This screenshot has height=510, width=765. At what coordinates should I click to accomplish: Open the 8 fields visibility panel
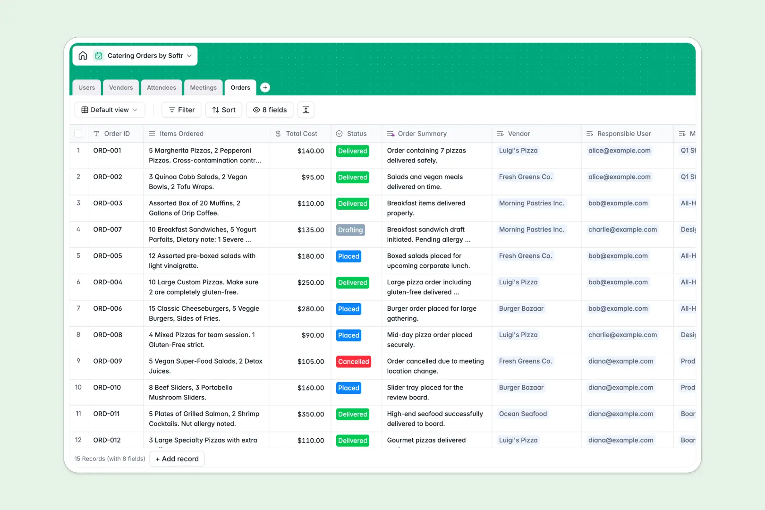269,110
